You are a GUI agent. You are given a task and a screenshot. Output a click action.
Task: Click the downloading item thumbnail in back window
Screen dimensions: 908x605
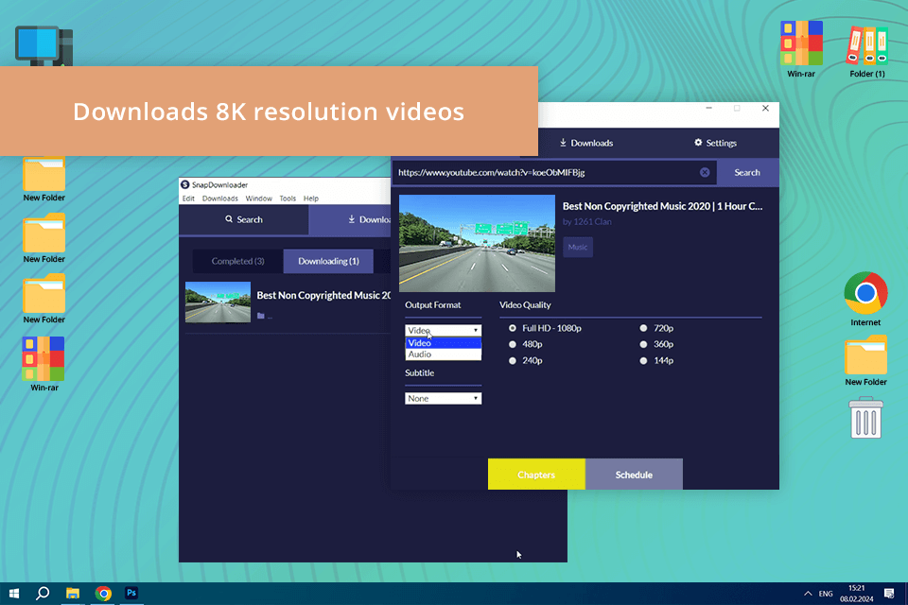click(x=218, y=302)
